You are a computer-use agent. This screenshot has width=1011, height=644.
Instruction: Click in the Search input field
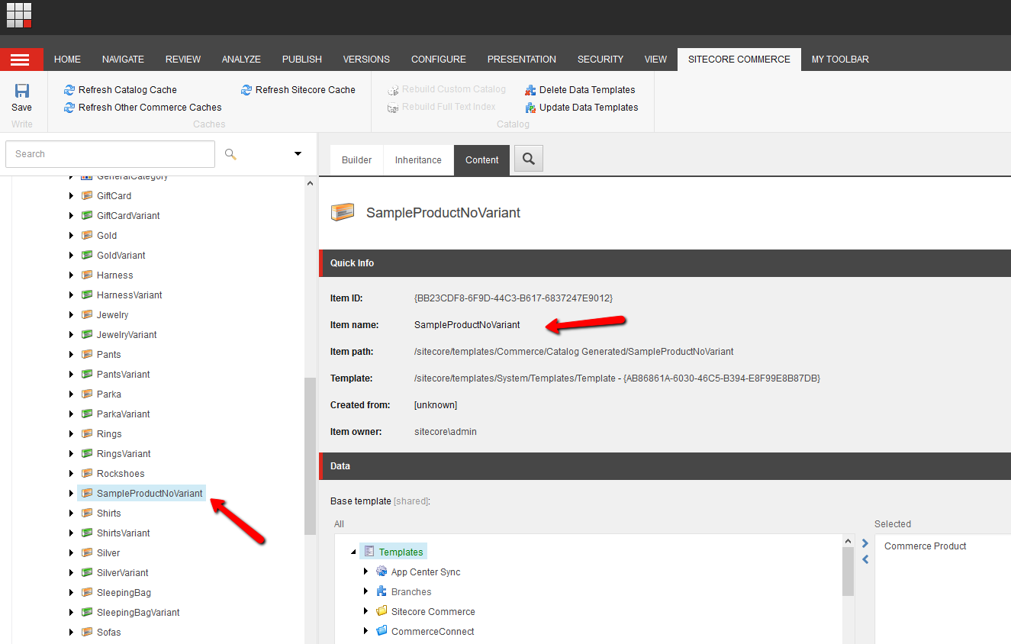point(111,154)
